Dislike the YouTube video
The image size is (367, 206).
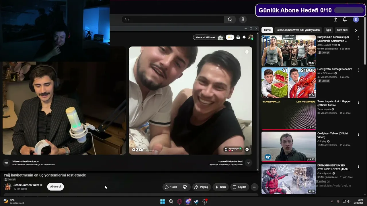185,187
